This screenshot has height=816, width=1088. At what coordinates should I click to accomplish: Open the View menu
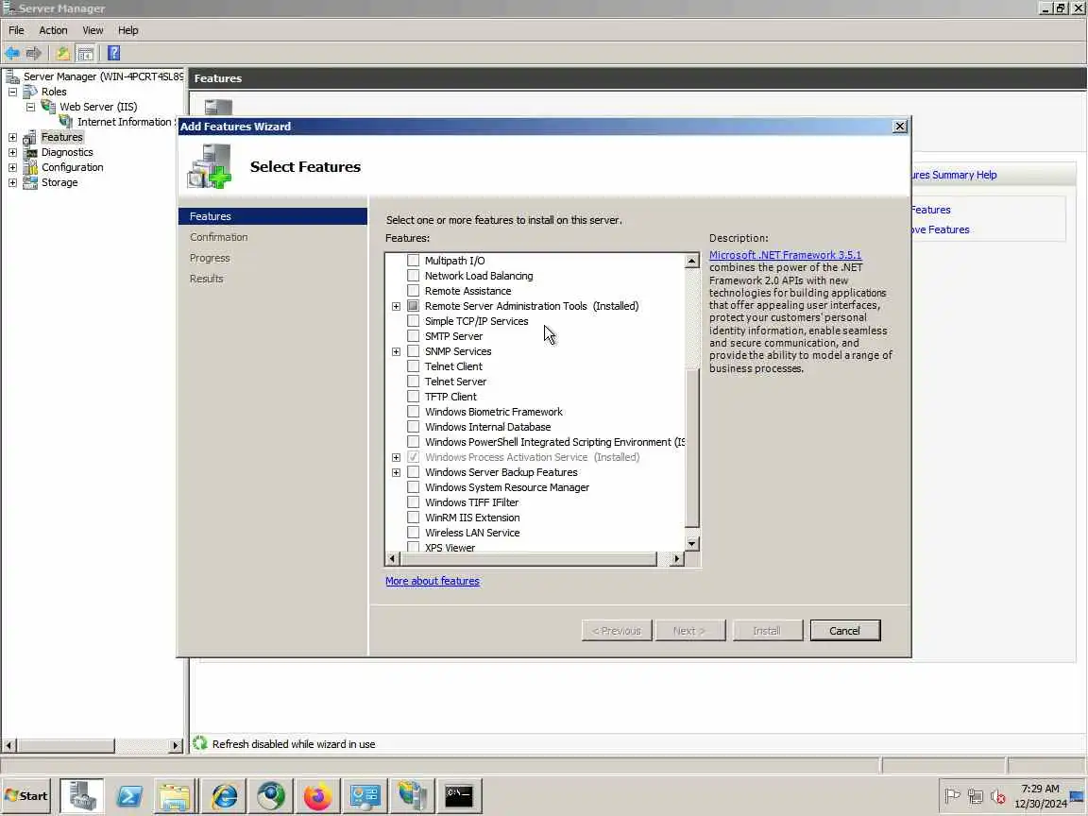pos(93,30)
